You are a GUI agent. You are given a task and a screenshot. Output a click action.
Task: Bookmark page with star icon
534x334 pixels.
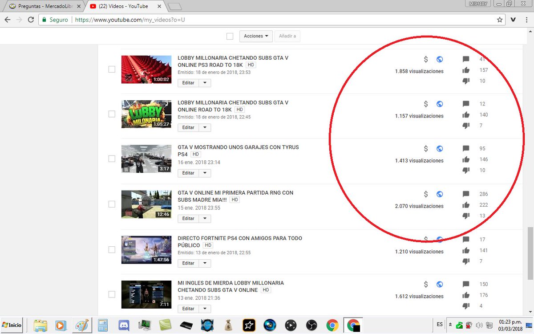pyautogui.click(x=500, y=20)
